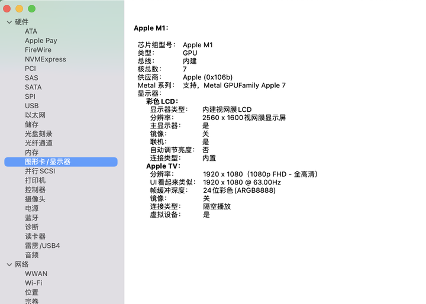
Task: Collapse the 网络 section chevron
Action: point(9,264)
